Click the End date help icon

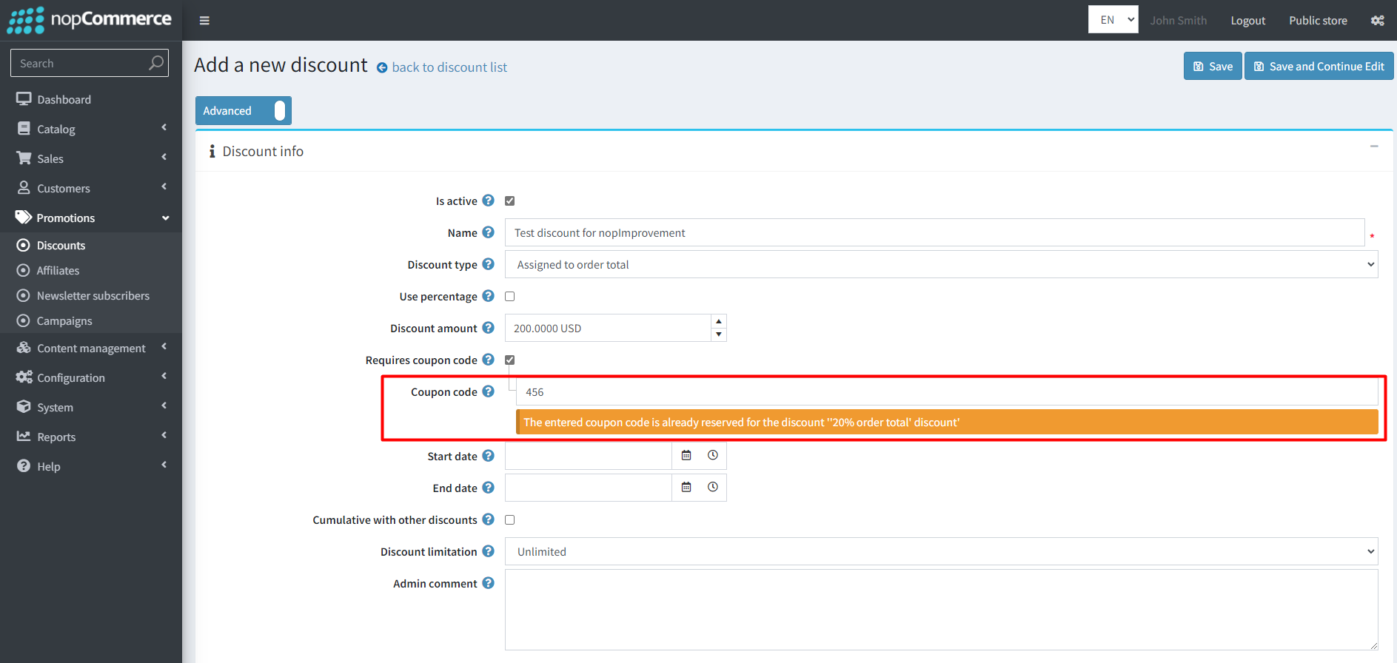tap(488, 488)
